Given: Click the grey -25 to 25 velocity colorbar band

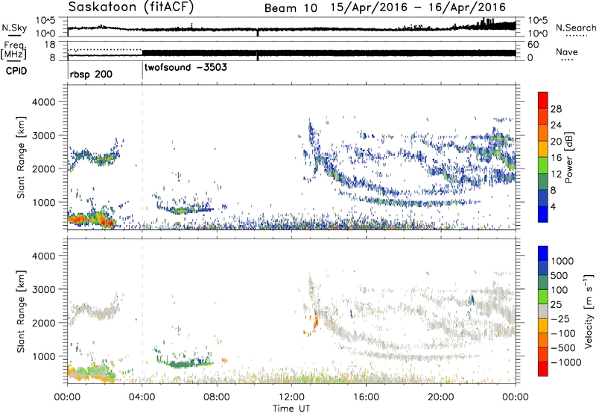Looking at the screenshot, I should coord(543,311).
